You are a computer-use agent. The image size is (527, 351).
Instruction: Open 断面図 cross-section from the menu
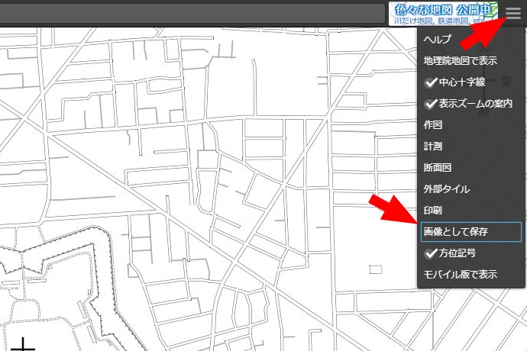pos(438,167)
